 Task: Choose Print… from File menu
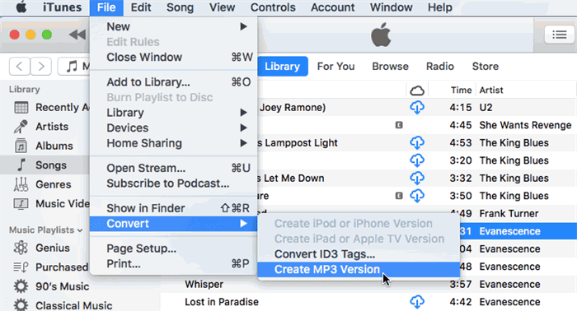point(173,263)
